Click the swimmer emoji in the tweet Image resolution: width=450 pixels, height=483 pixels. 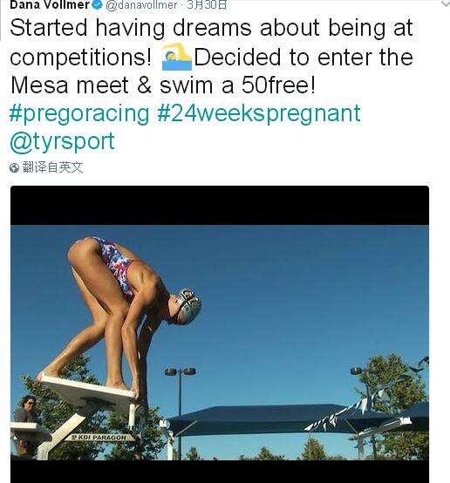coord(177,57)
